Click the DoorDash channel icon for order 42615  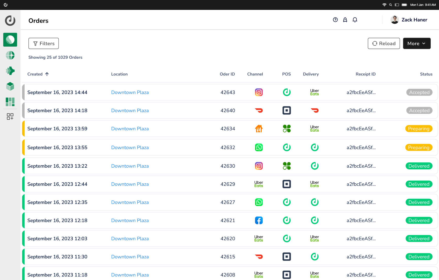pyautogui.click(x=259, y=257)
